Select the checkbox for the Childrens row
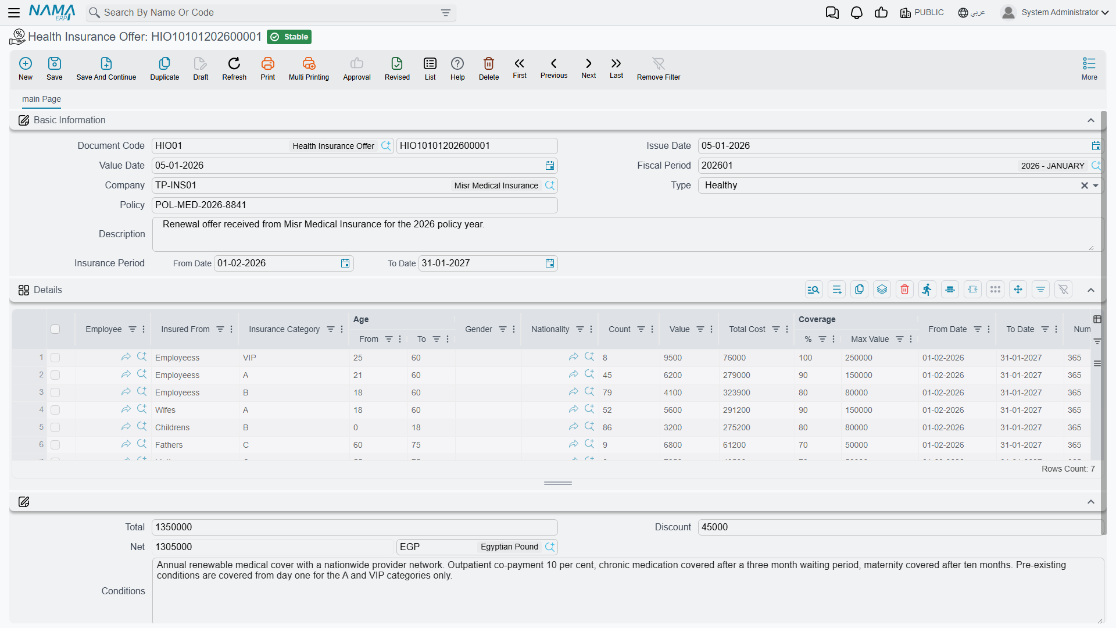The image size is (1116, 628). pos(55,427)
